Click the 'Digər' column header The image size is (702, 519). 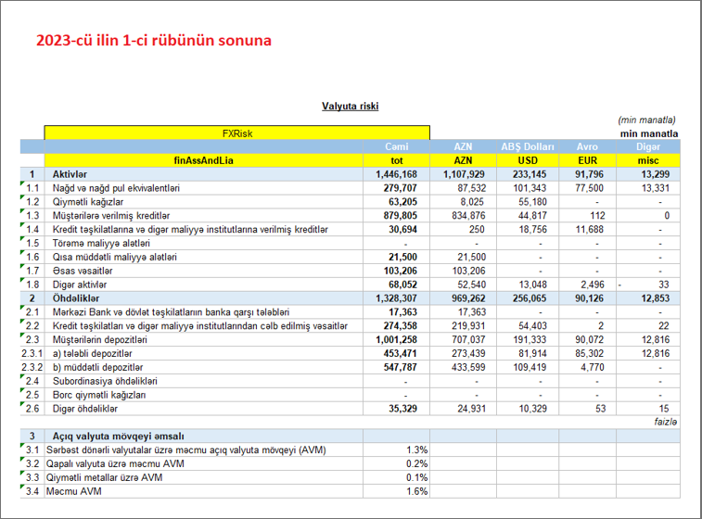648,147
